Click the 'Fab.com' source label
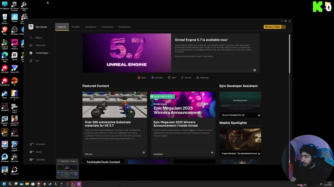 [x=88, y=154]
